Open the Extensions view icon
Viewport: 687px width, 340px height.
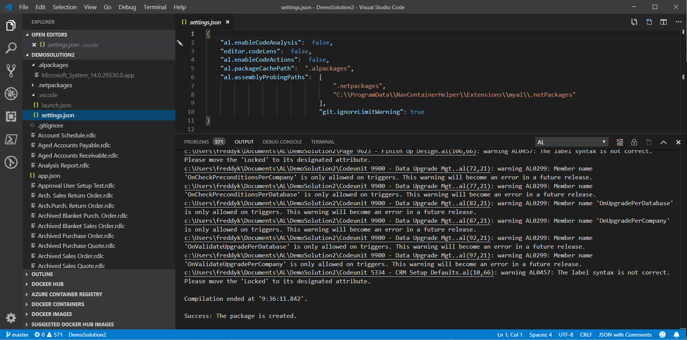pyautogui.click(x=11, y=116)
